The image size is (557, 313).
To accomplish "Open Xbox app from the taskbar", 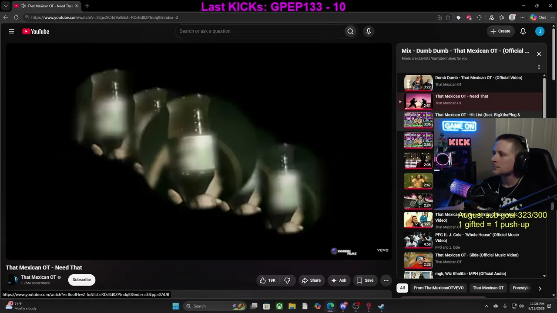I will point(279,306).
